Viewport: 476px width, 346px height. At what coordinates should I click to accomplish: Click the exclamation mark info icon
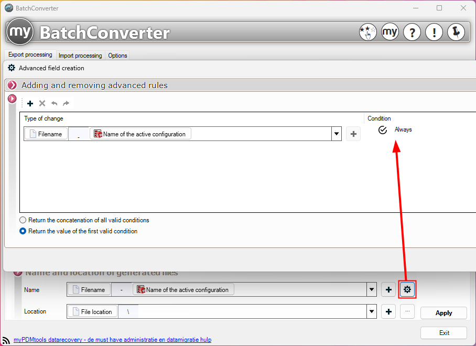point(434,32)
